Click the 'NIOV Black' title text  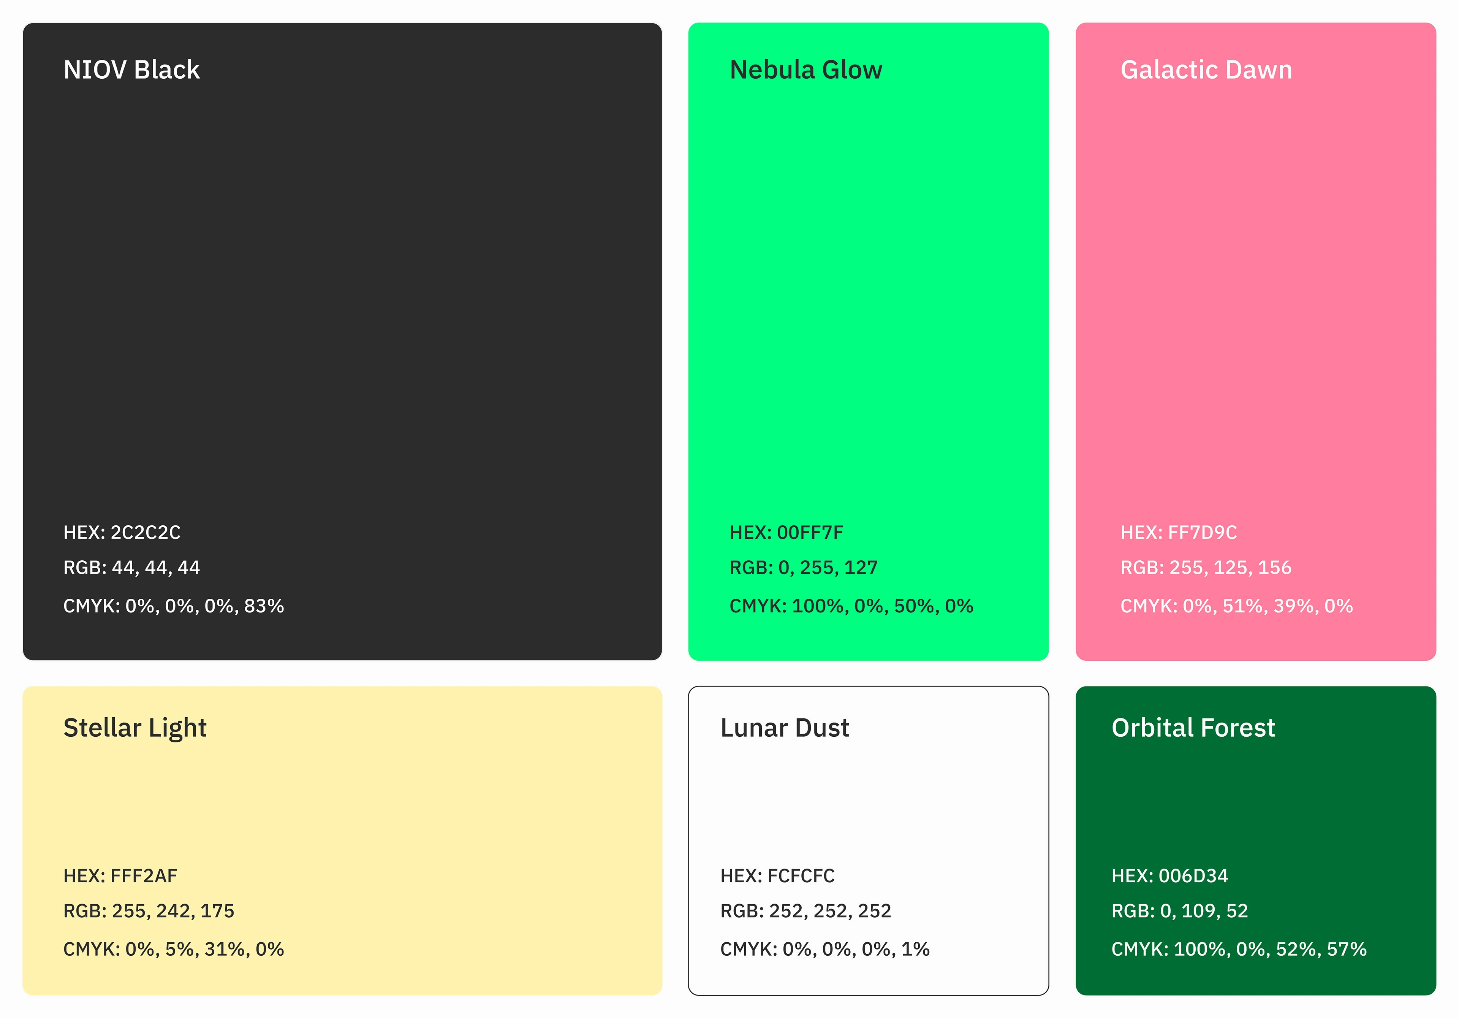pyautogui.click(x=131, y=70)
